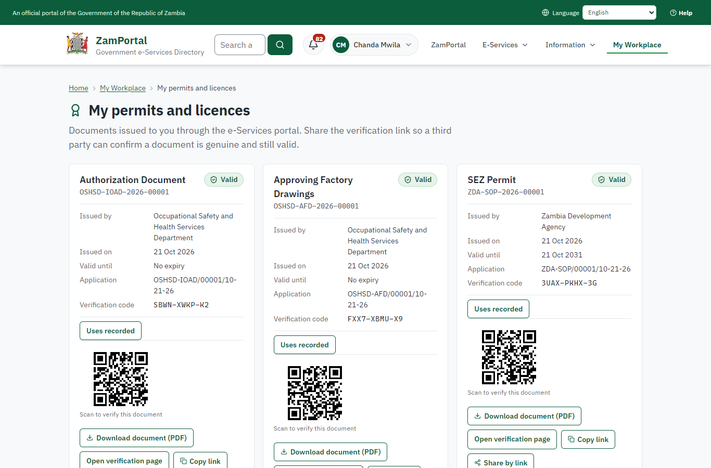Click document number OSHSD-IOAD-2026-00001
The height and width of the screenshot is (468, 711).
124,192
